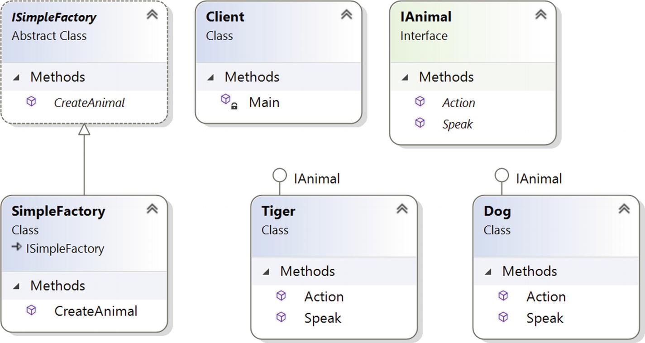Screen dimensions: 645x343
Task: Click the Action method icon in IAnimal
Action: coord(420,102)
